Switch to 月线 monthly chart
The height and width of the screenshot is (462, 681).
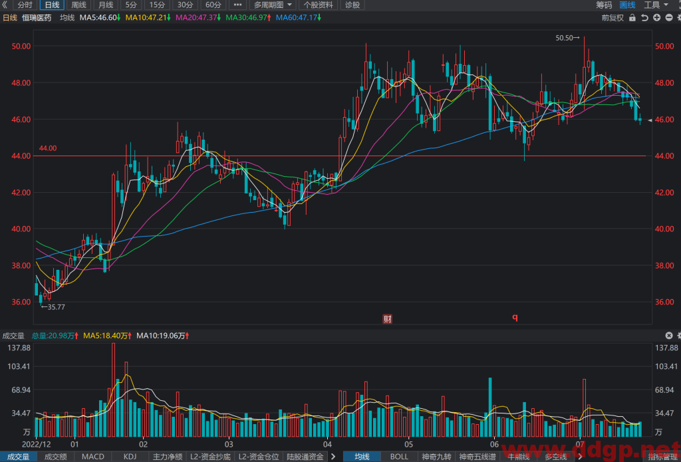pos(106,5)
